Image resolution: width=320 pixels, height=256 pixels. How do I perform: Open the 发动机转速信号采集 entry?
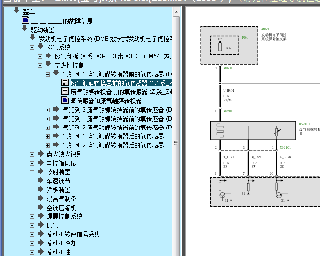coord(73,234)
